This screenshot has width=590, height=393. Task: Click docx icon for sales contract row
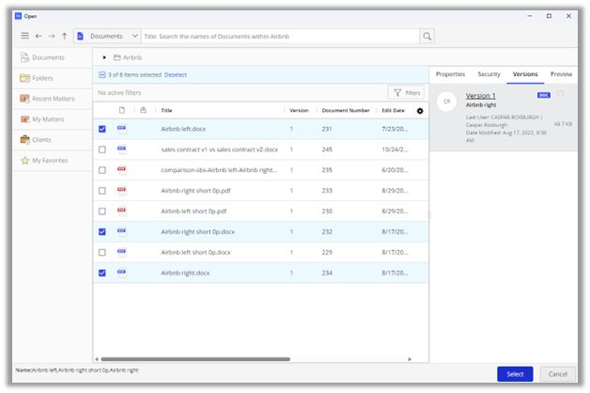121,149
